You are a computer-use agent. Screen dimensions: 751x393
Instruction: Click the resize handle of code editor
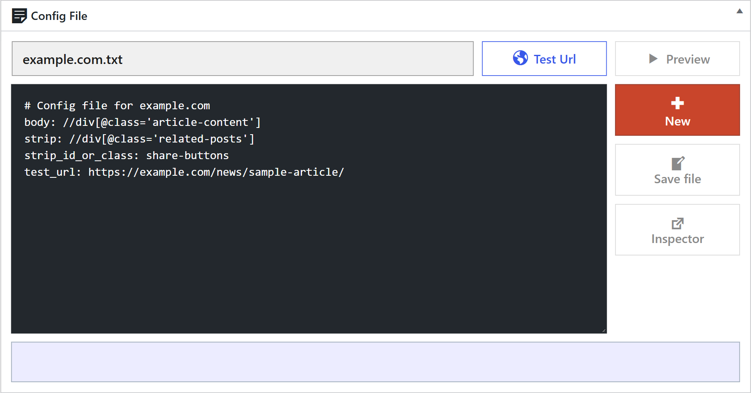point(603,330)
